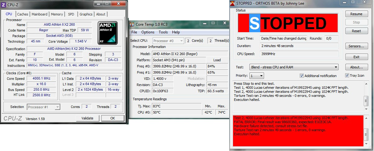Click the Code Name field Regor

pos(43,30)
